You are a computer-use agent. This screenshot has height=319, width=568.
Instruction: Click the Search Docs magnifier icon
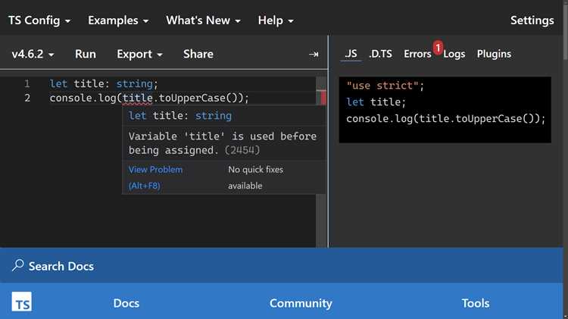[x=17, y=265]
